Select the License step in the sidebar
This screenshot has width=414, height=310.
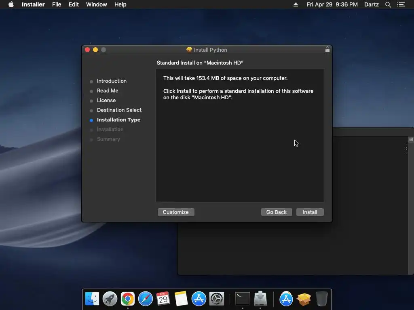point(106,101)
